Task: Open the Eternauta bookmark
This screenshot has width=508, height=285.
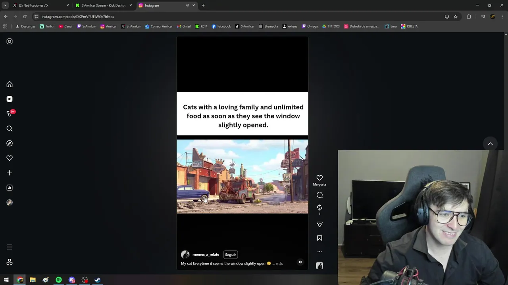Action: click(x=268, y=27)
